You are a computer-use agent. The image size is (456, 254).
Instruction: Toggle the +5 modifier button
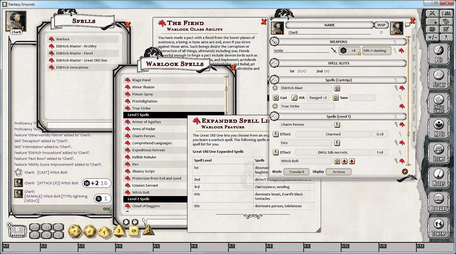point(59,228)
